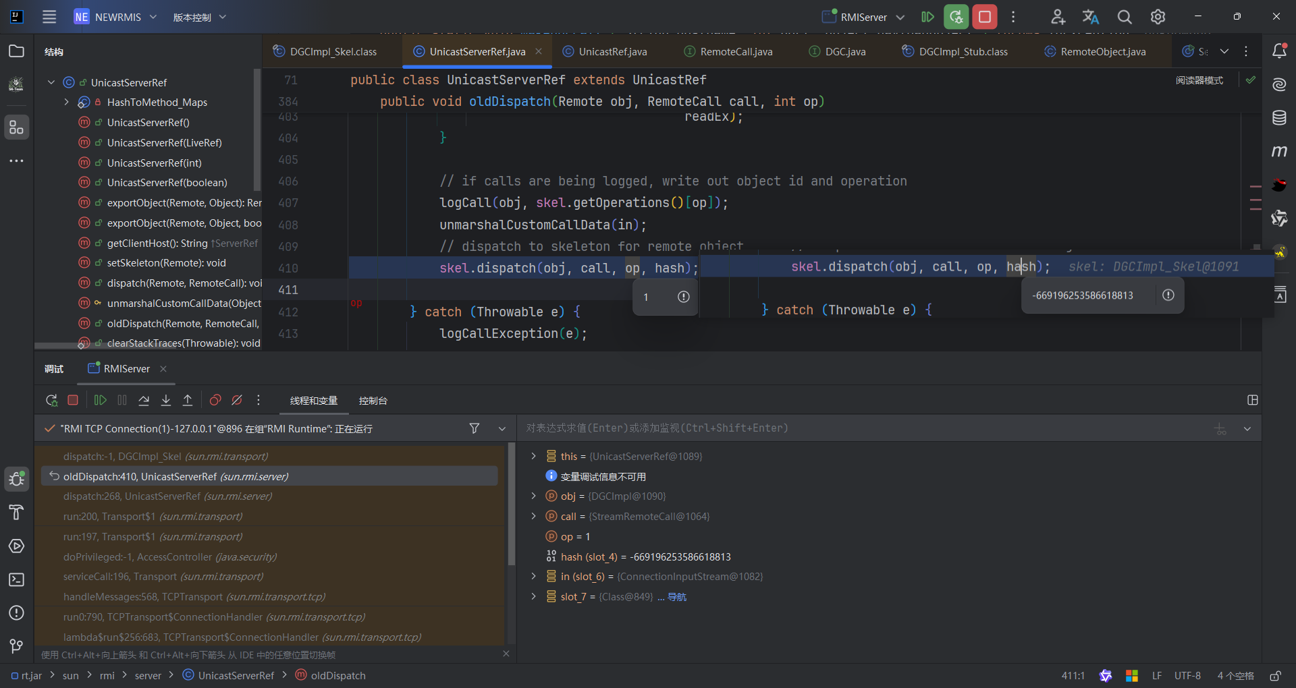This screenshot has height=688, width=1296.
Task: Expand 'obj' DGCImpl variable
Action: [x=533, y=496]
